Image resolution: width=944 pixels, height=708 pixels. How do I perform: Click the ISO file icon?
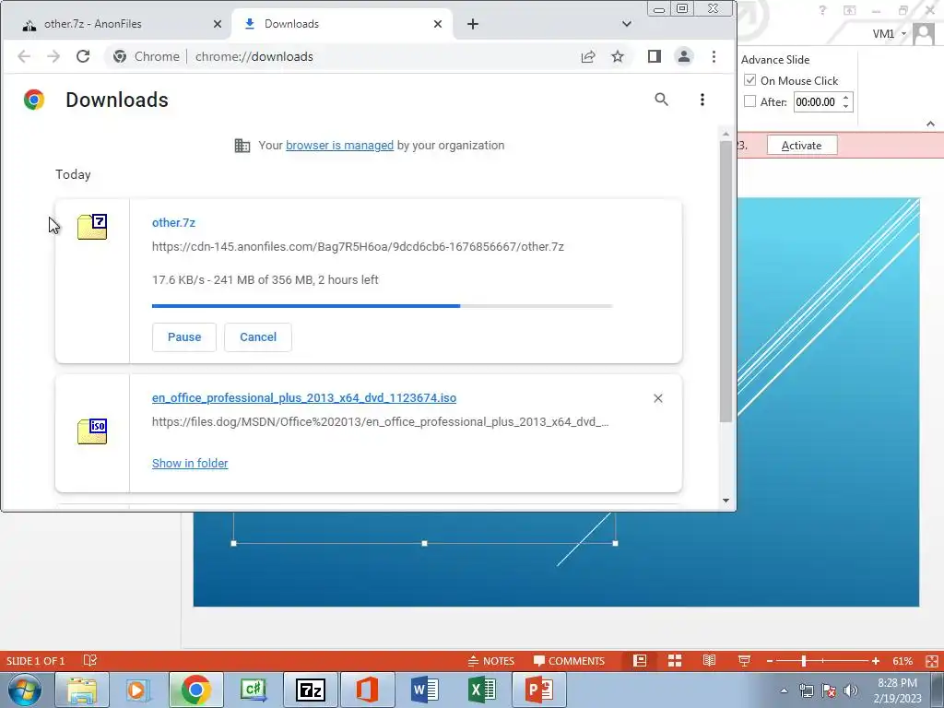[x=92, y=431]
